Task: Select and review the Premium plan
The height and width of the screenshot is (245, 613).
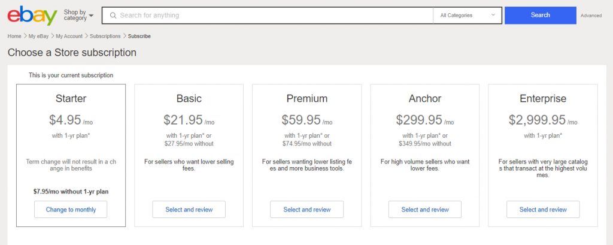Action: coord(307,210)
